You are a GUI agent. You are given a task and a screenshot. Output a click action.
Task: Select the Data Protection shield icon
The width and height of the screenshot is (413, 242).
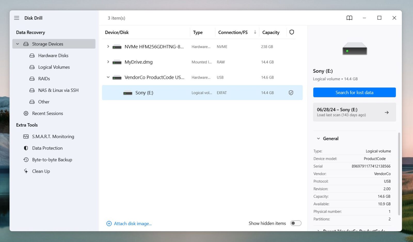(x=26, y=148)
